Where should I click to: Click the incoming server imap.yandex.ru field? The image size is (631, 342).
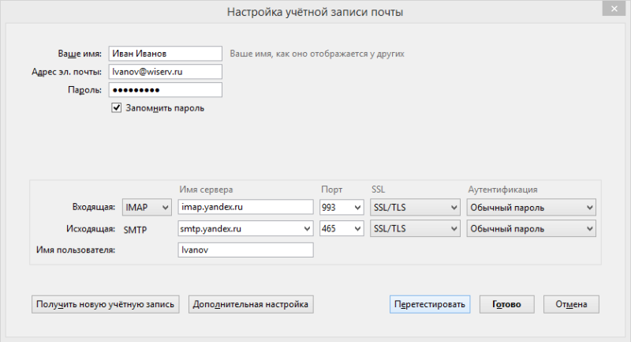tap(245, 208)
